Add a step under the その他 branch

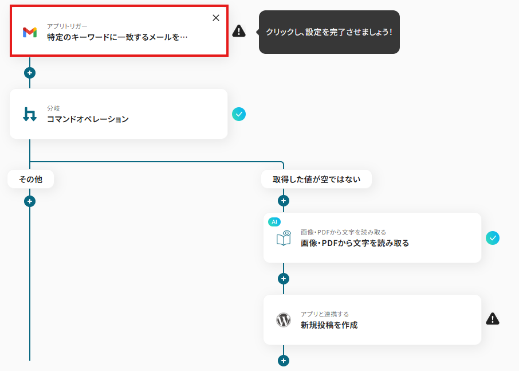[x=30, y=201]
